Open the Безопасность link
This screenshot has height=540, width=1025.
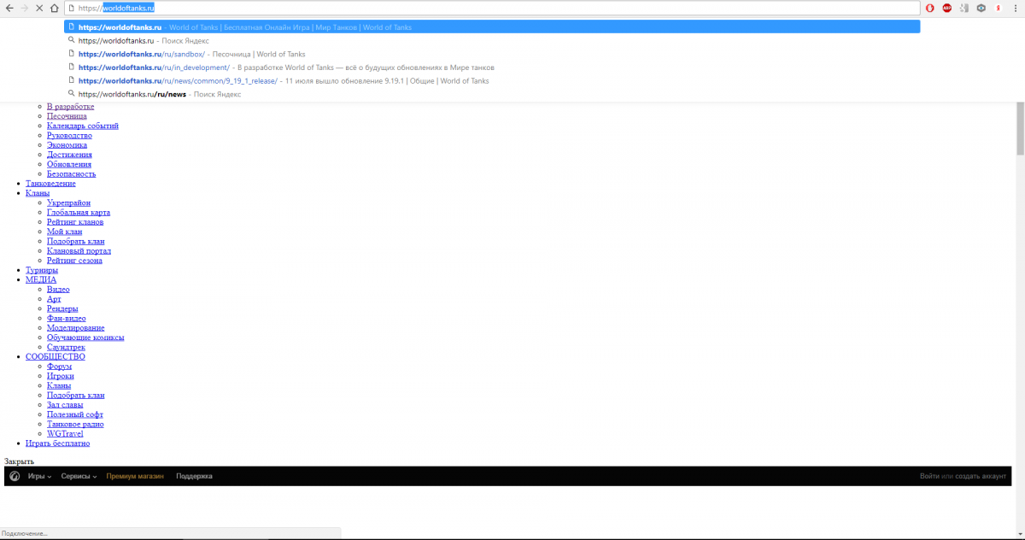[72, 173]
